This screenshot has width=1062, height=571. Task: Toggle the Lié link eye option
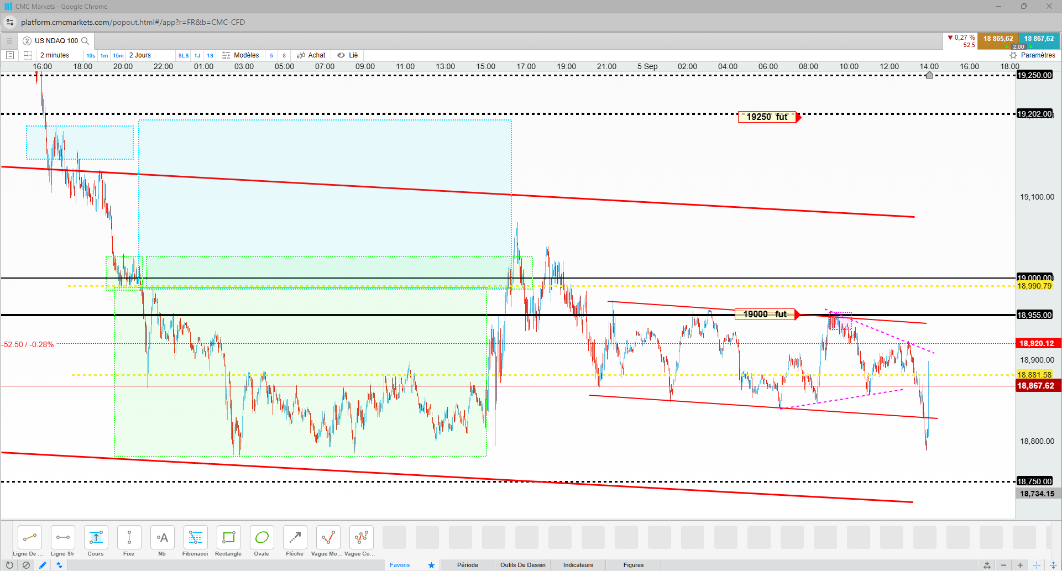pyautogui.click(x=348, y=55)
